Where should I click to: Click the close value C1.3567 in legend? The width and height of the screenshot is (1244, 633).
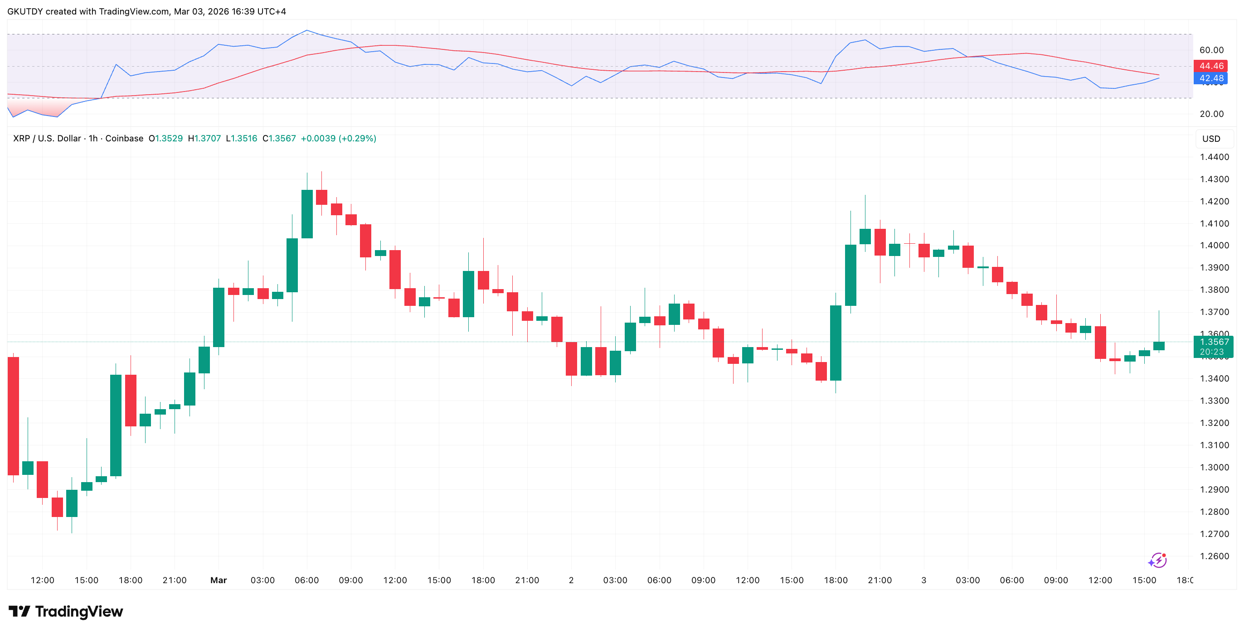coord(279,139)
